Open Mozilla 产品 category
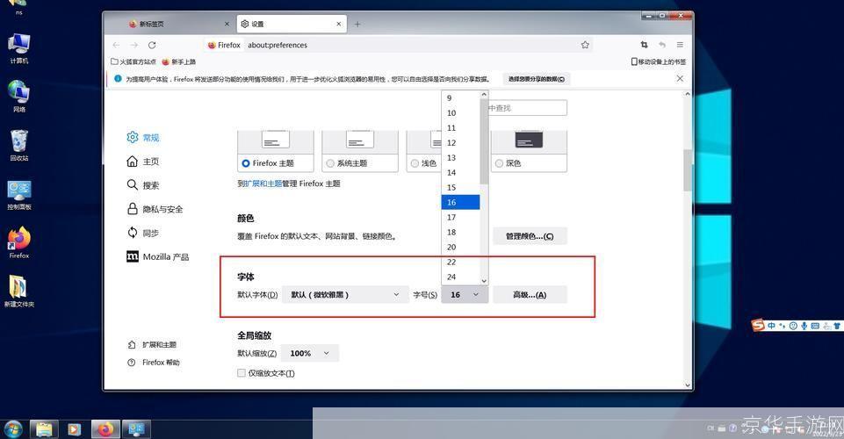844x439 pixels. click(158, 256)
